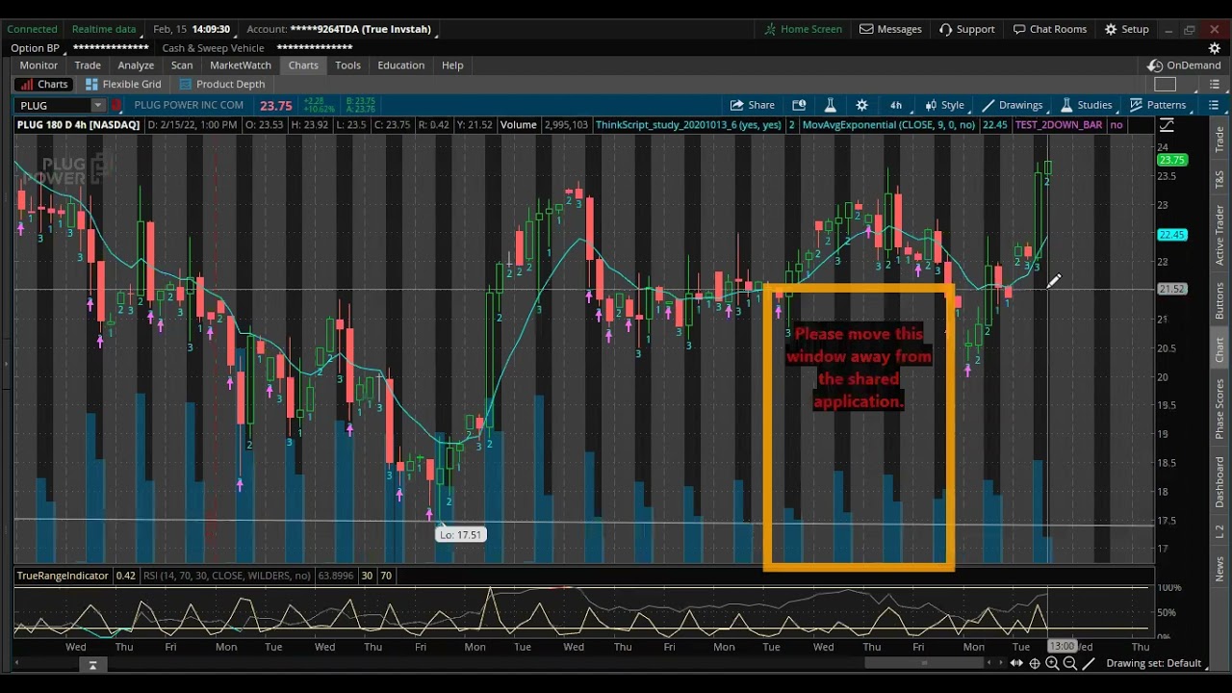Click the PLUG symbol input field

pyautogui.click(x=54, y=105)
